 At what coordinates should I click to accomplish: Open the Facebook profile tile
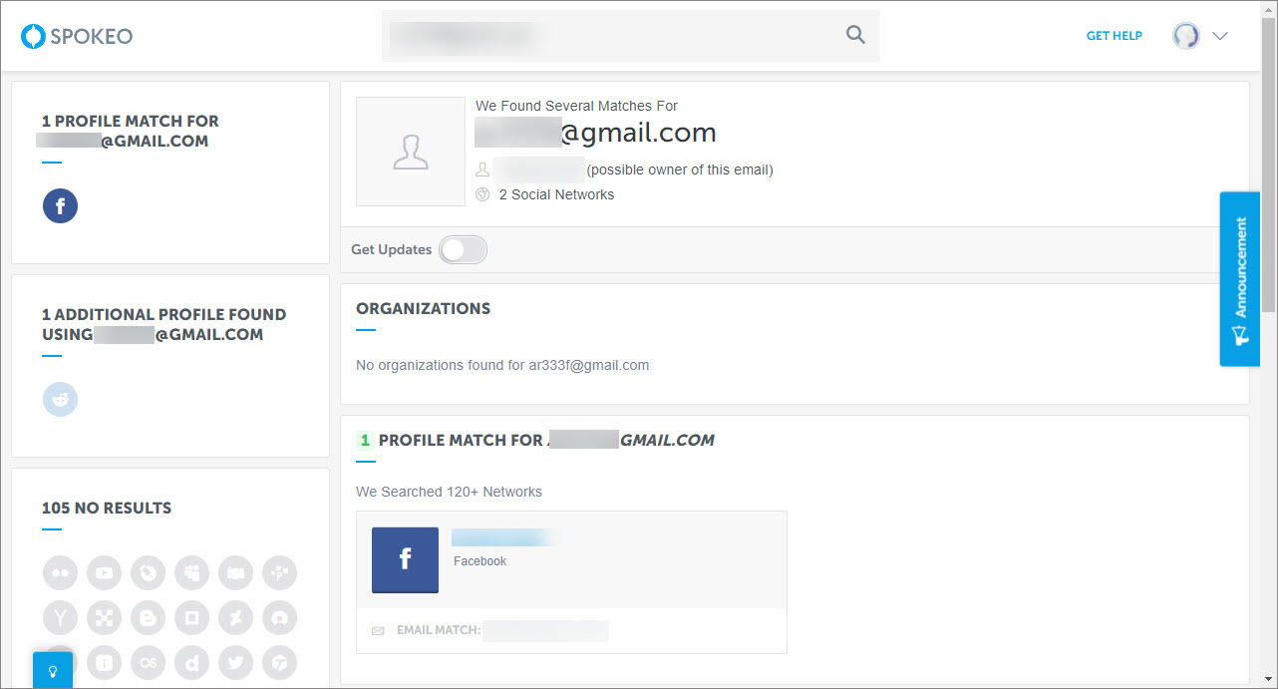click(x=405, y=560)
